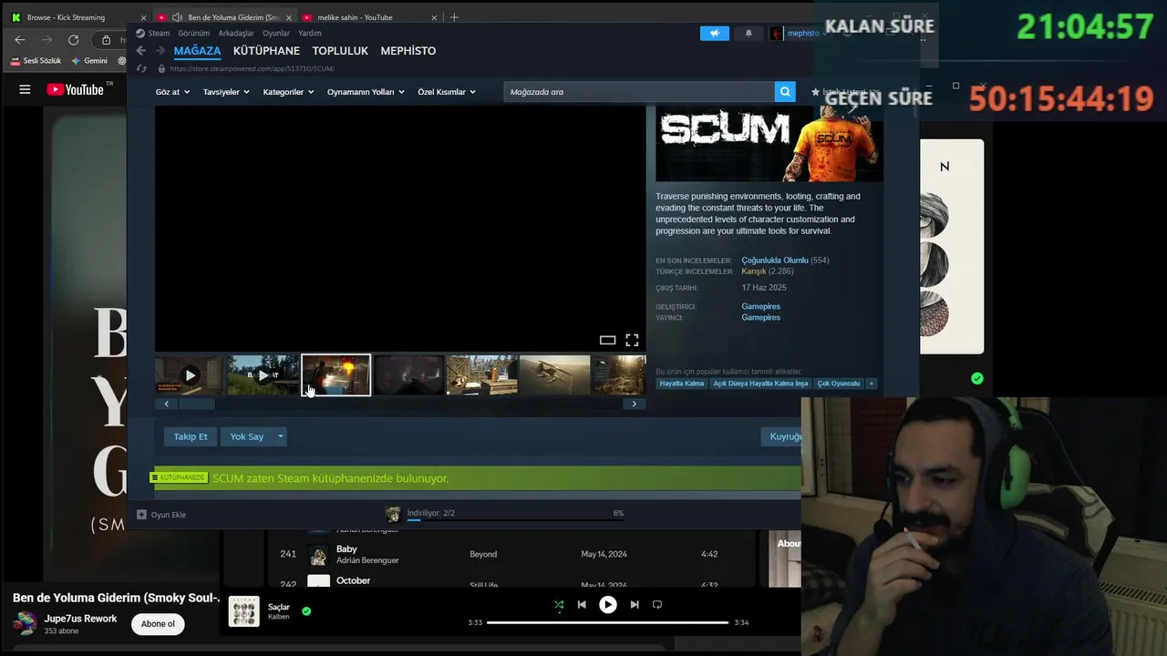
Task: Open YouTube hamburger guide menu
Action: tap(25, 89)
